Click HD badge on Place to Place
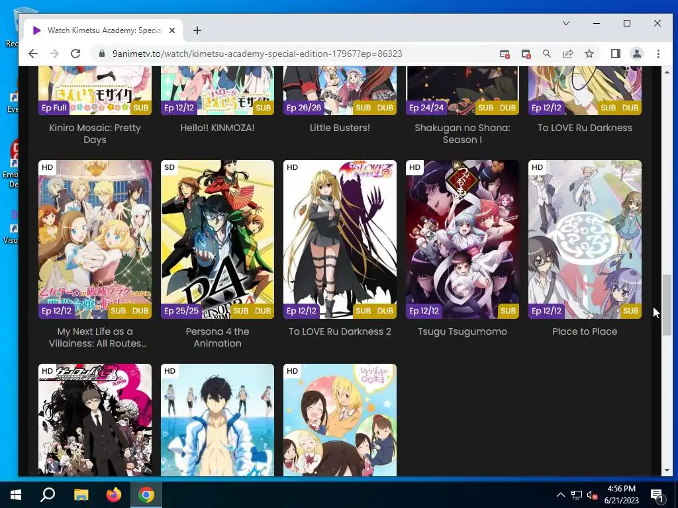Image resolution: width=678 pixels, height=508 pixels. coord(537,167)
